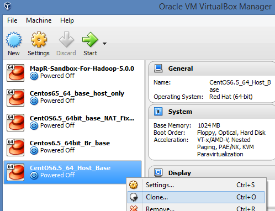Expand the Start button dropdown arrow
This screenshot has width=275, height=211.
click(x=104, y=44)
